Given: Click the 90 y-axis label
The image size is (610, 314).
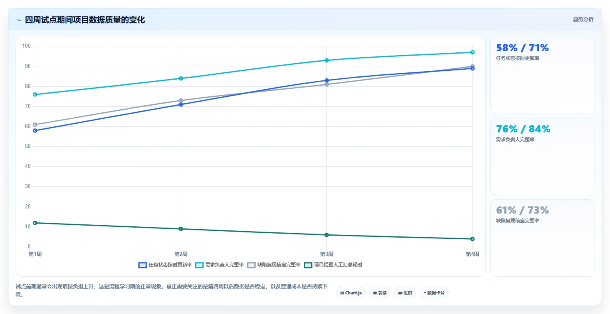Looking at the screenshot, I should (28, 66).
